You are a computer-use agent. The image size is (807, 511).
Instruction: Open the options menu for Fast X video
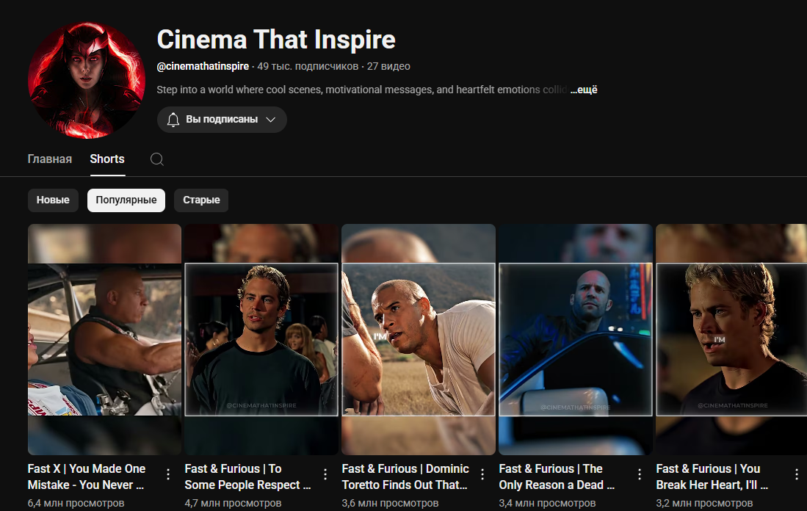(167, 474)
